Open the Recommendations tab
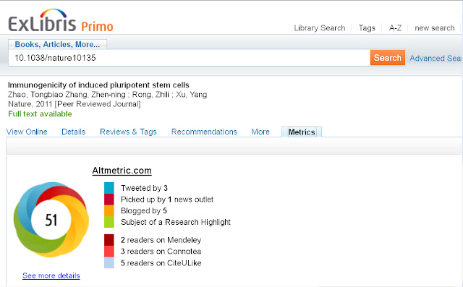The image size is (463, 287). pos(204,132)
